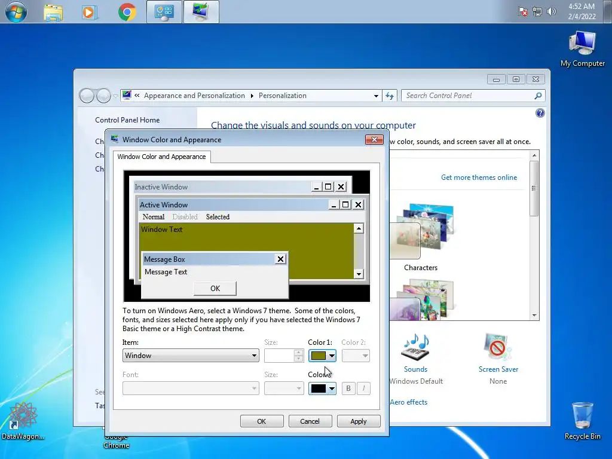Select the theme thumbnail below Characters
This screenshot has width=612, height=459.
click(x=421, y=300)
